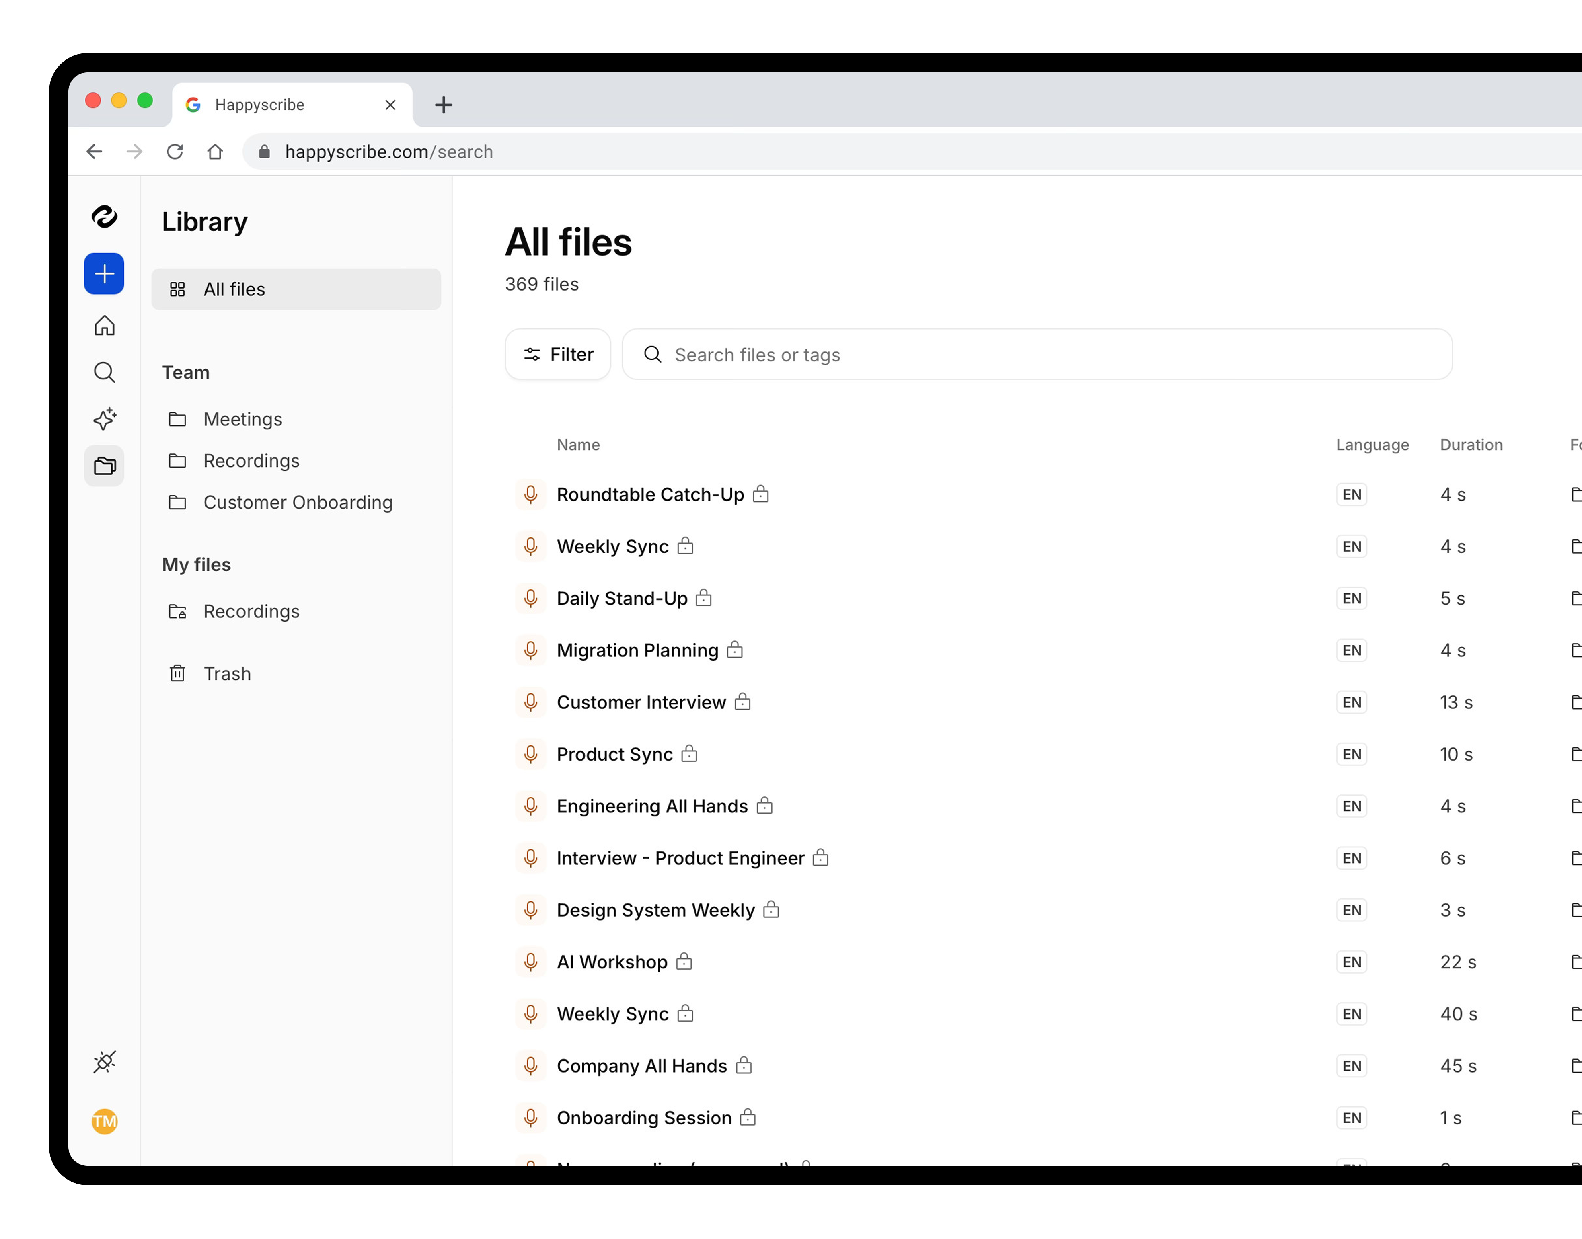Open the Daily Stand-Up file
The image size is (1582, 1239).
(622, 599)
